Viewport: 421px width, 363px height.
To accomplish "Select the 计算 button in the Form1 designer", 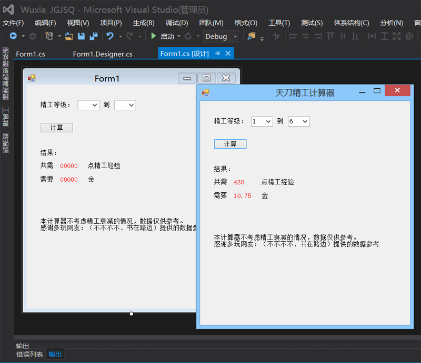I will point(56,128).
